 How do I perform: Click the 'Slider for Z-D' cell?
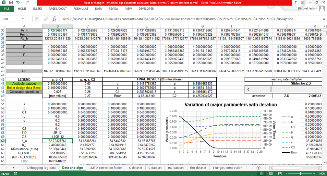(300, 84)
